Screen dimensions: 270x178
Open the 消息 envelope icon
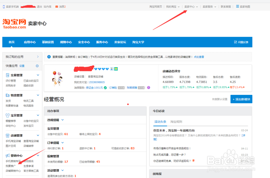(x=57, y=7)
